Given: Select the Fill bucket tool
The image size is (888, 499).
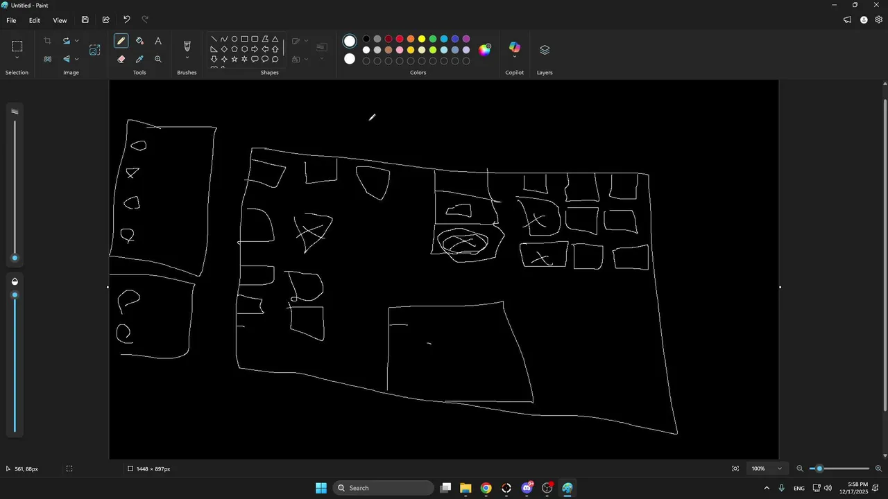Looking at the screenshot, I should click(139, 41).
